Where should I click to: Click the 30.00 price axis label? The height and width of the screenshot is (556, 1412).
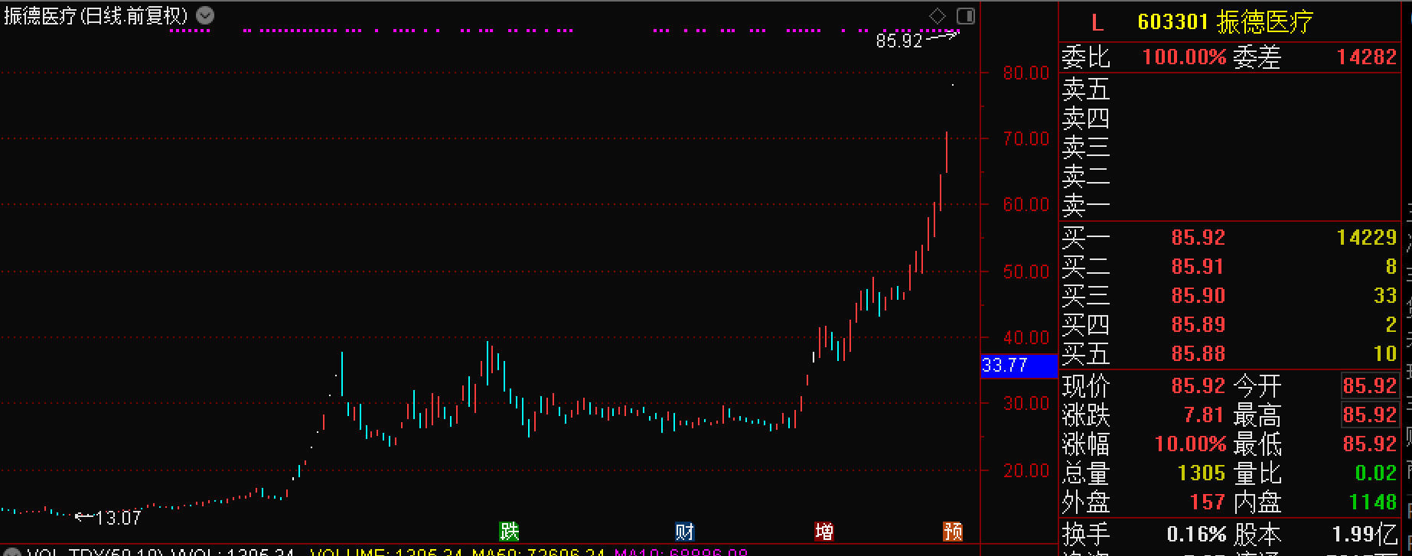1026,403
